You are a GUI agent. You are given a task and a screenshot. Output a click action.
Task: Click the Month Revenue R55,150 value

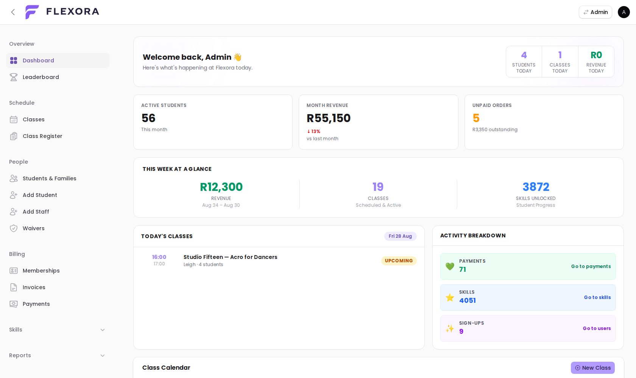tap(329, 118)
